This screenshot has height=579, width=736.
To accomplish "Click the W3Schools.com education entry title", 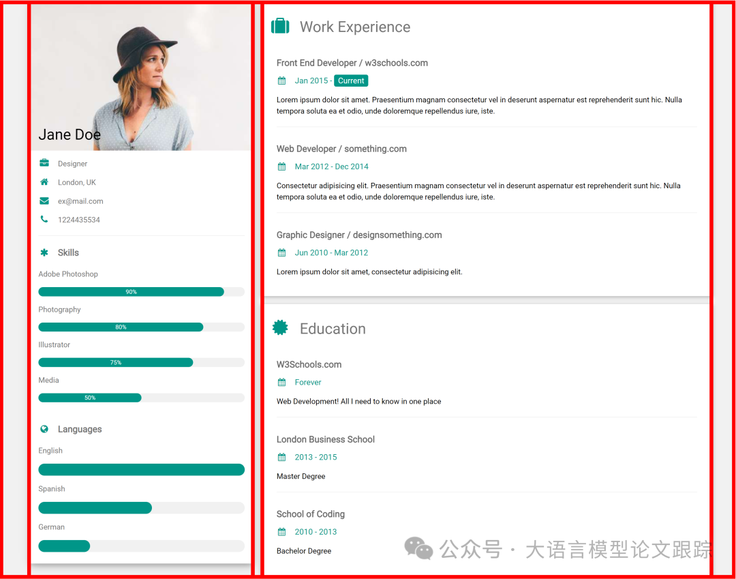I will tap(309, 364).
